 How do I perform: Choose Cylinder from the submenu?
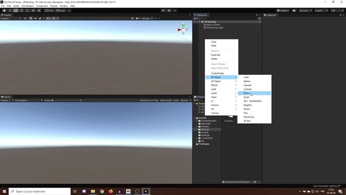tap(255, 89)
